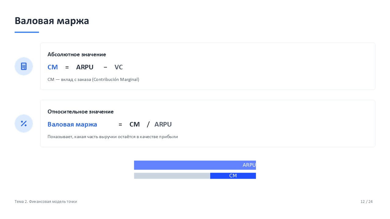Viewport: 390px width, 219px height.
Task: Click the minus sign before VC
Action: pyautogui.click(x=105, y=67)
